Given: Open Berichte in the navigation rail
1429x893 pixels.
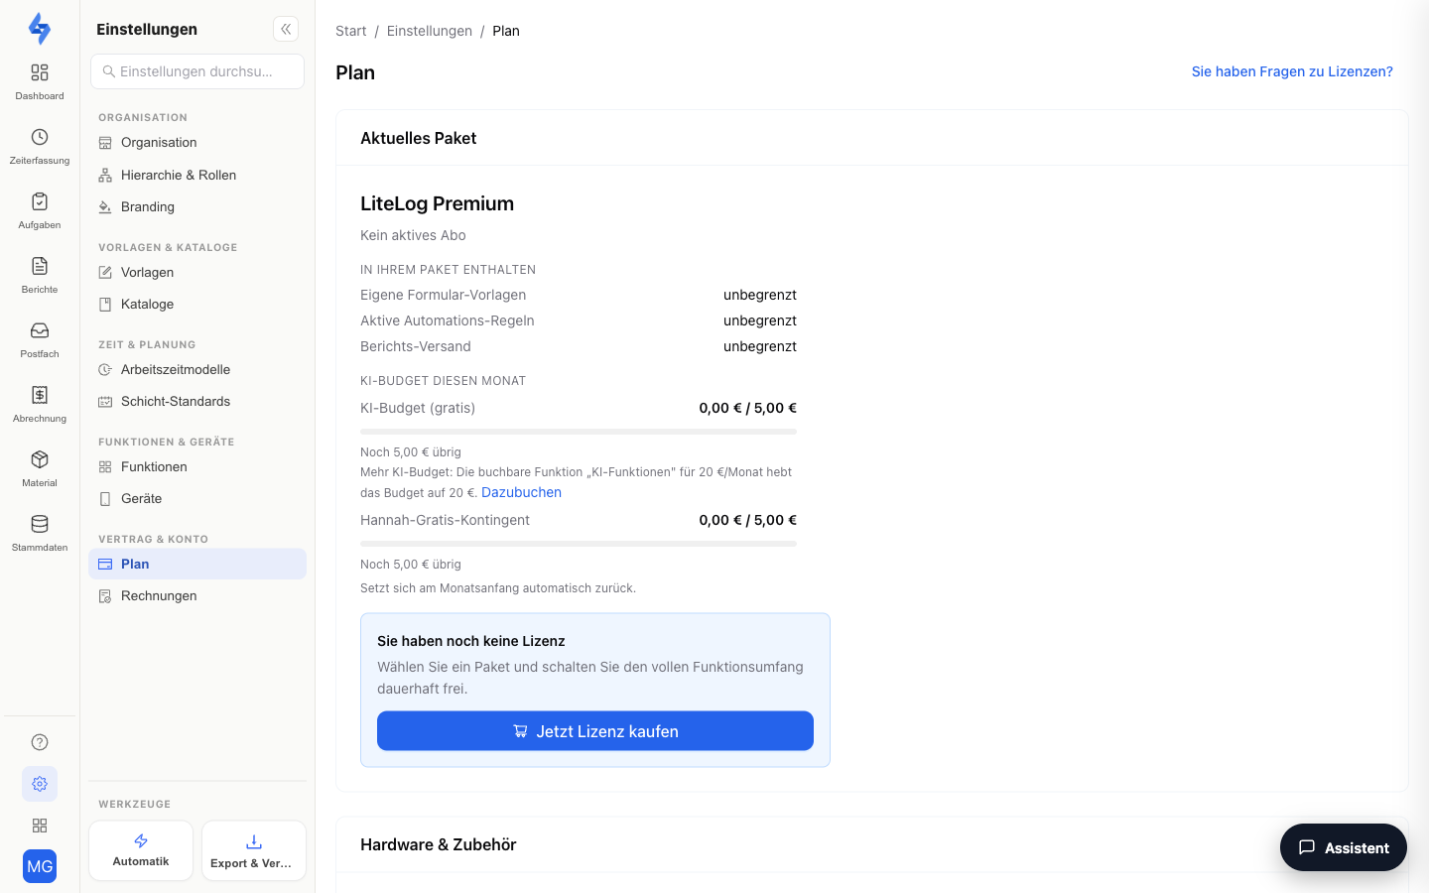Looking at the screenshot, I should [40, 276].
